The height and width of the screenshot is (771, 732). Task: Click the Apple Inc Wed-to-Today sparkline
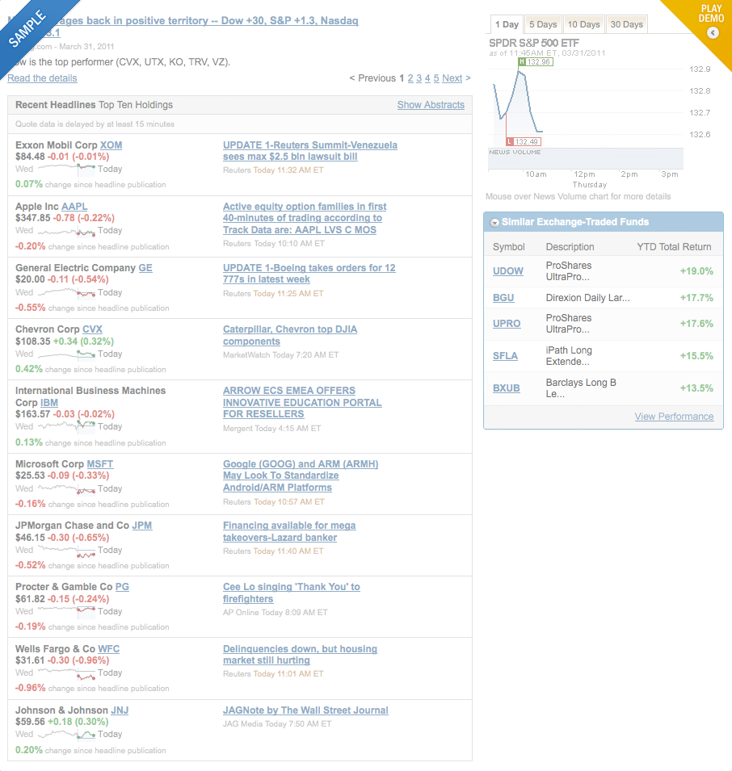66,230
